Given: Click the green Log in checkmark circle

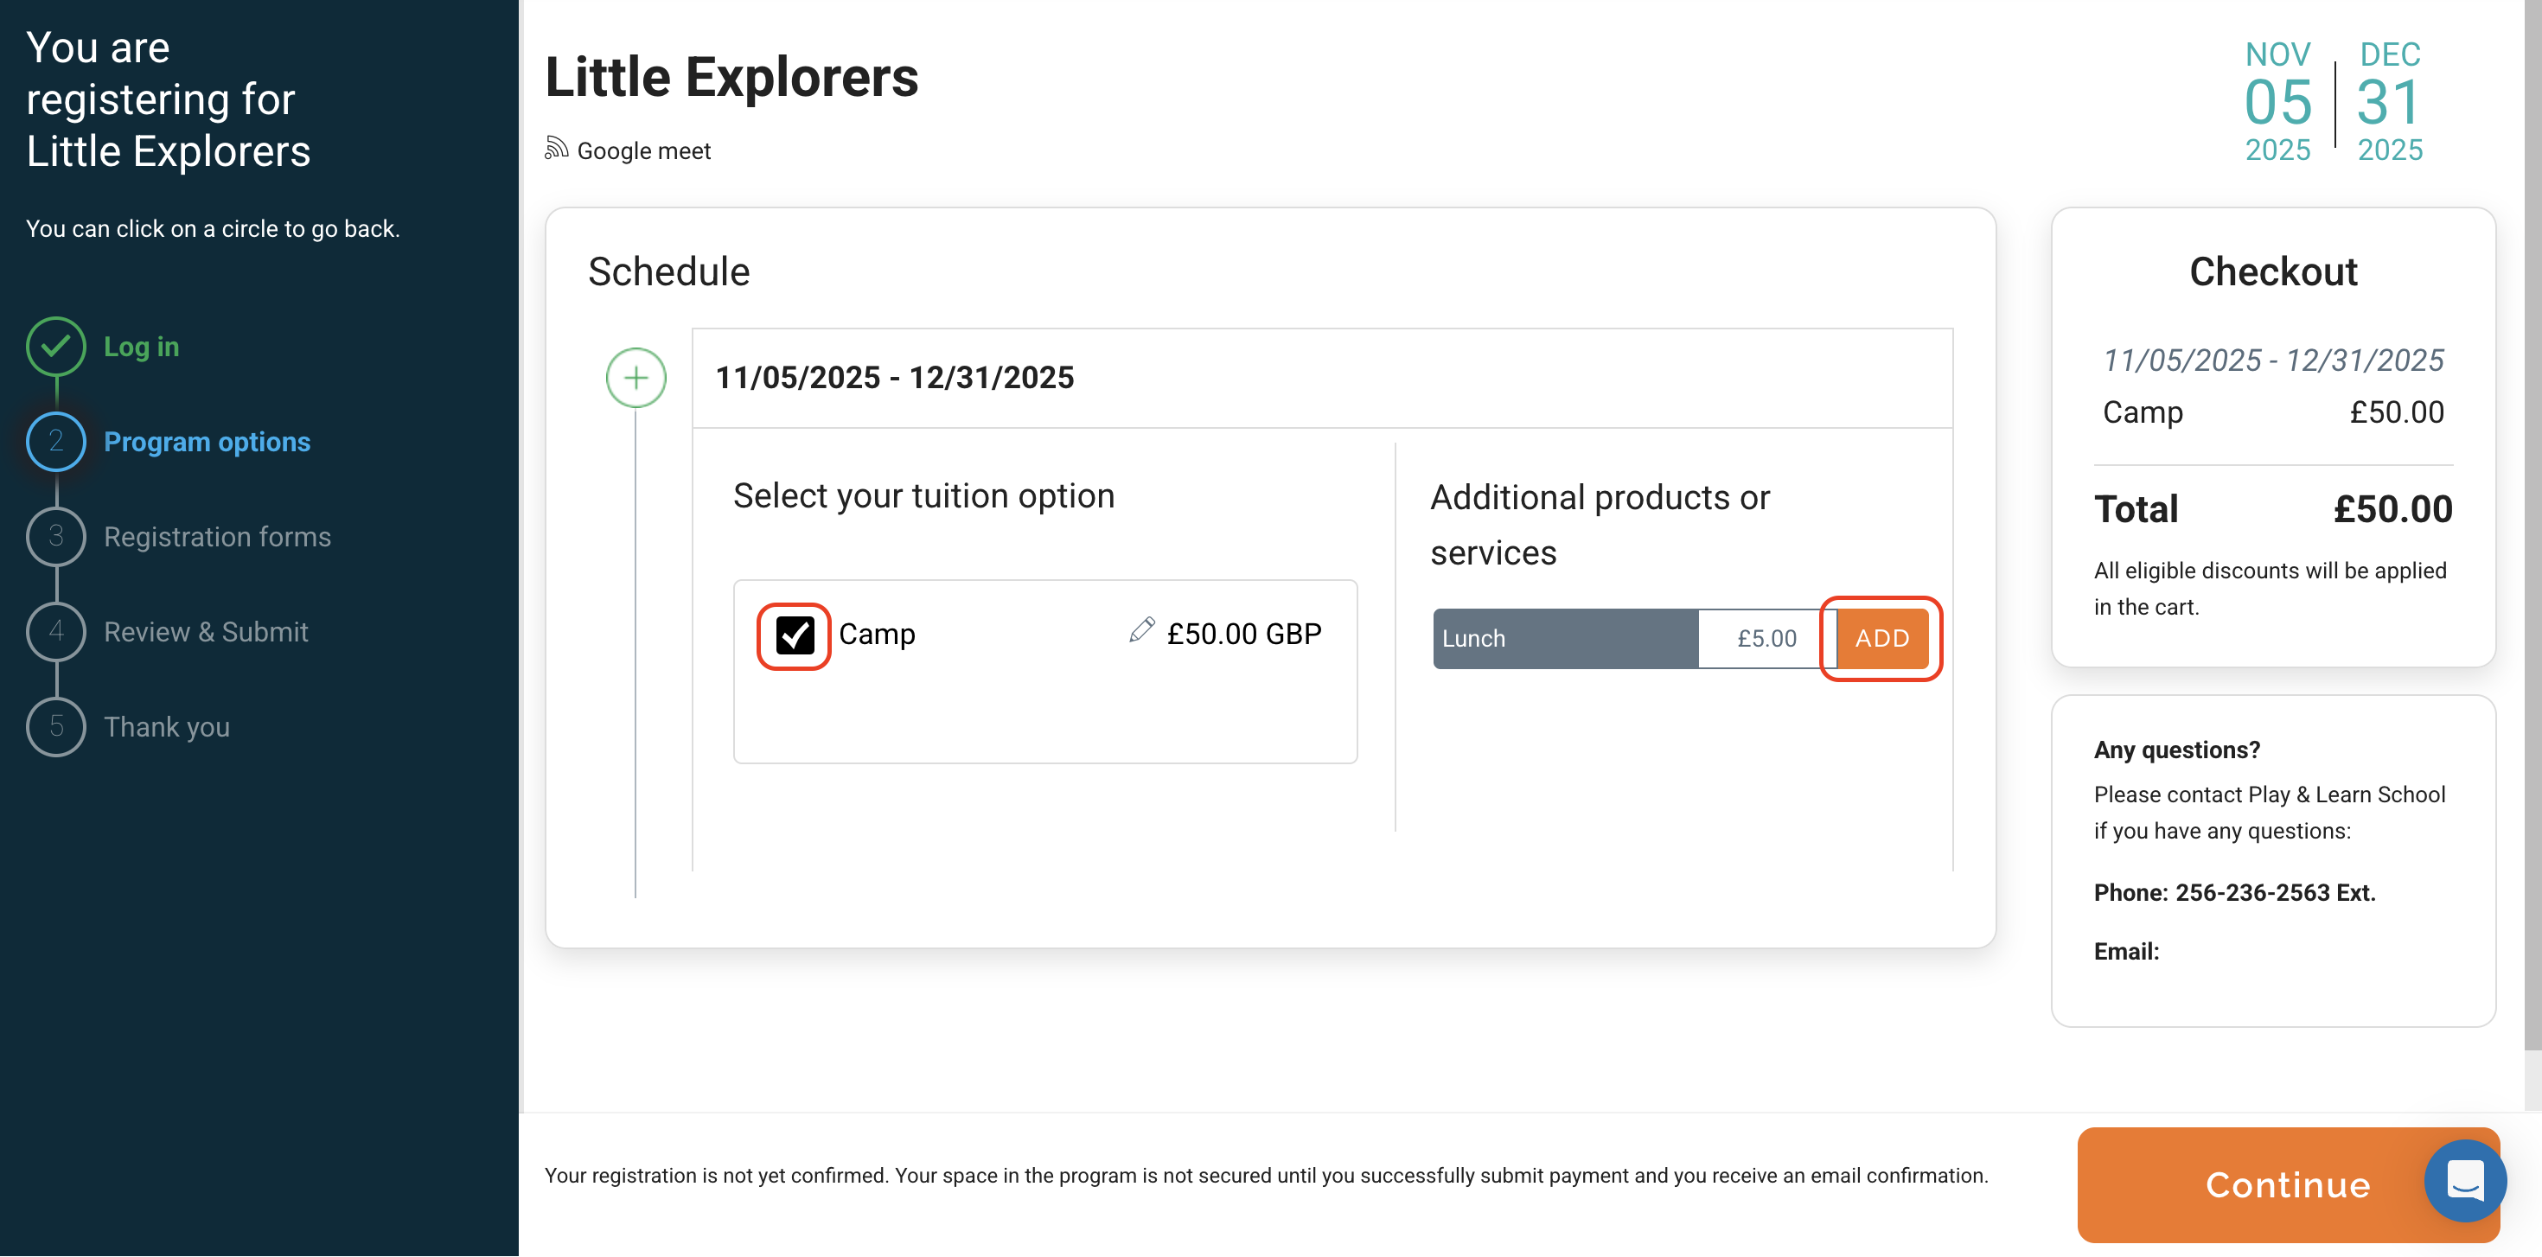Looking at the screenshot, I should point(56,345).
